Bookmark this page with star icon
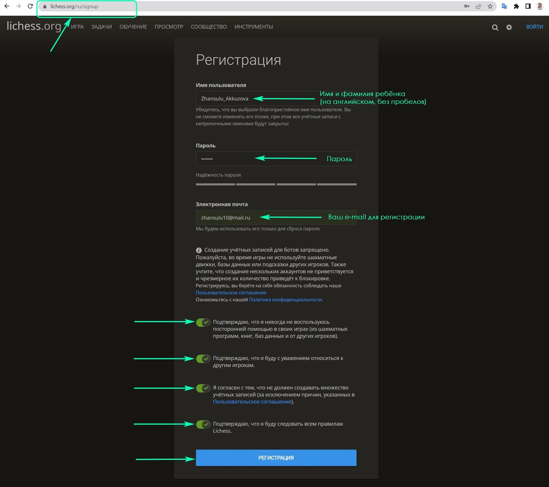Screen dimensions: 549x487 (490, 6)
